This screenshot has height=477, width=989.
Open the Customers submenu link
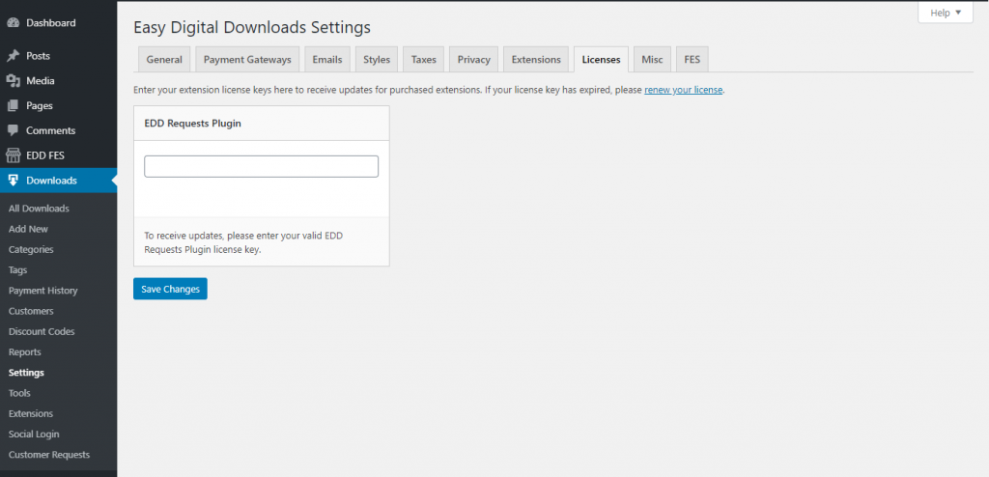[31, 311]
